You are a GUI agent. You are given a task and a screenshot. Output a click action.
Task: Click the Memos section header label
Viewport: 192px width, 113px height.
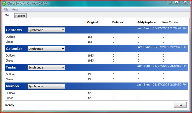tap(12, 86)
